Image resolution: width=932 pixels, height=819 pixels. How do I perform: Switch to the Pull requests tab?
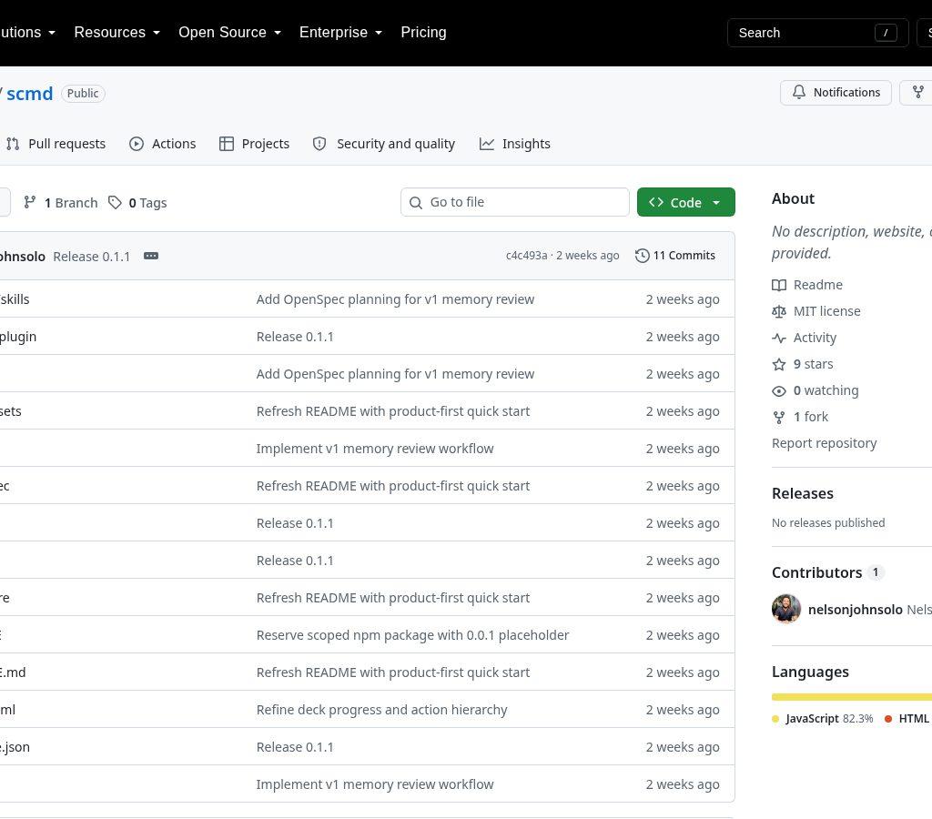pyautogui.click(x=56, y=144)
